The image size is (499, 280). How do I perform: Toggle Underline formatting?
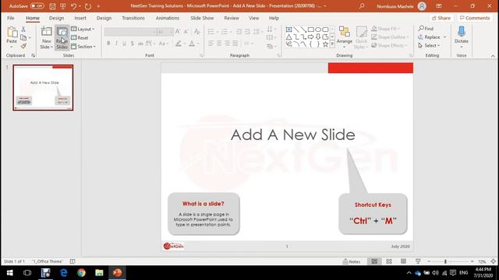[x=125, y=44]
